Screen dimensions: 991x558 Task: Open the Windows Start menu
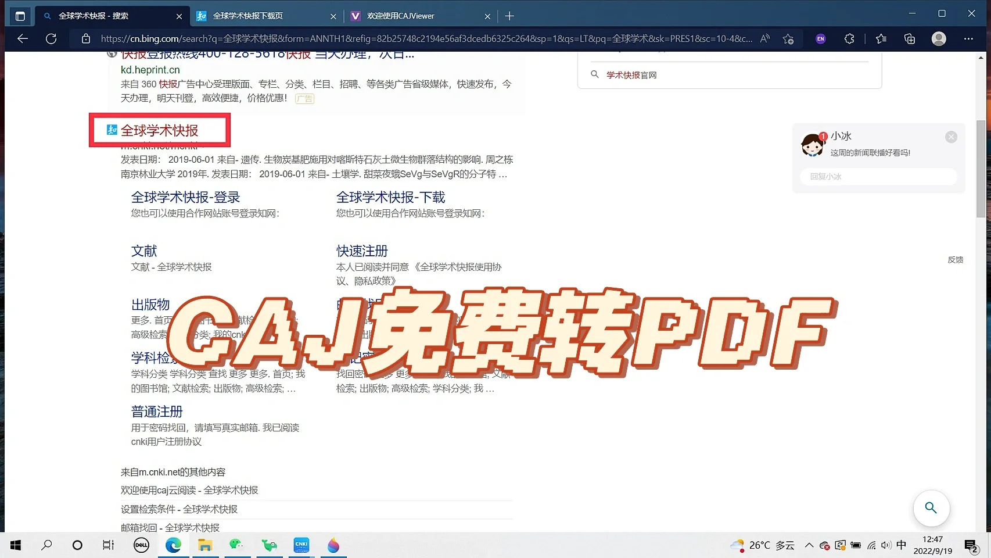[16, 545]
